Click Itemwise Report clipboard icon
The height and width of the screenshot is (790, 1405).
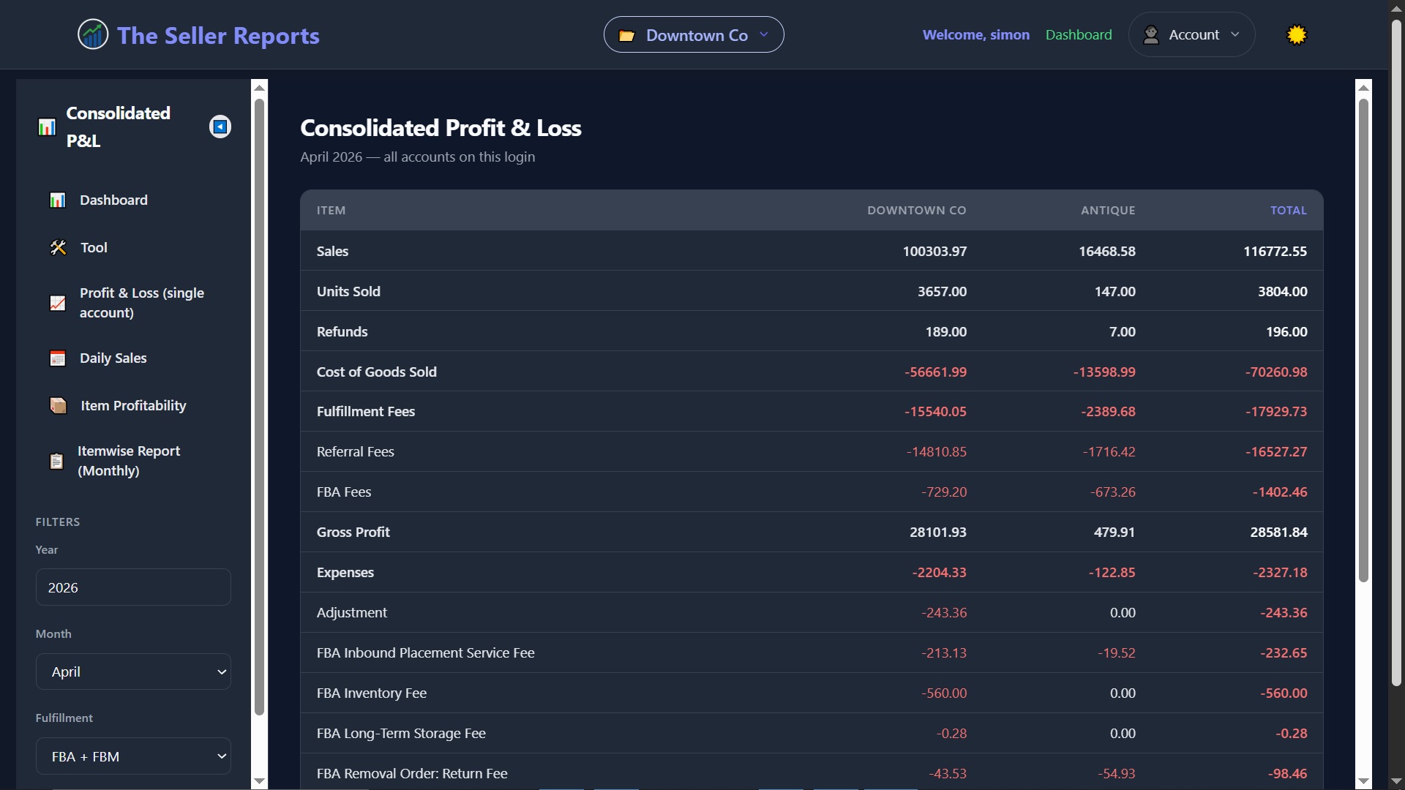click(56, 461)
